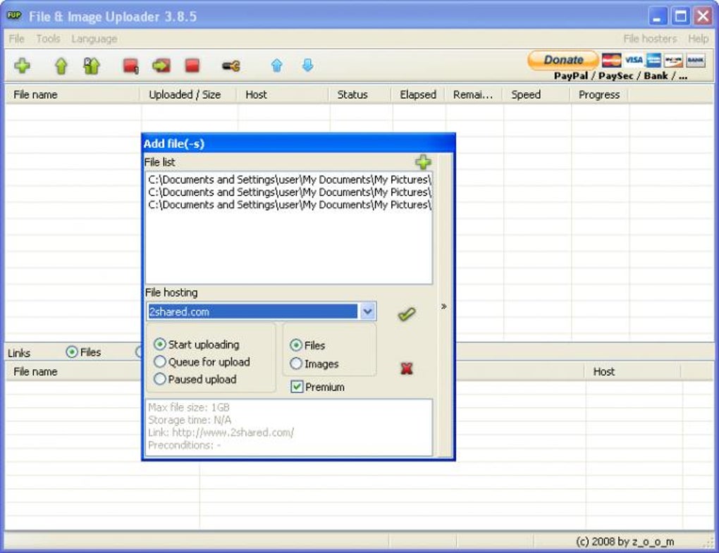This screenshot has height=553, width=719.
Task: Open the 2shared.com file hosting dropdown arrow
Action: pyautogui.click(x=367, y=311)
